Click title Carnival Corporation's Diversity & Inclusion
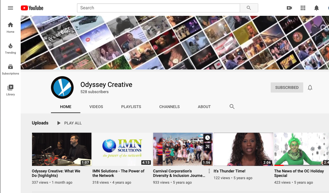 [179, 173]
